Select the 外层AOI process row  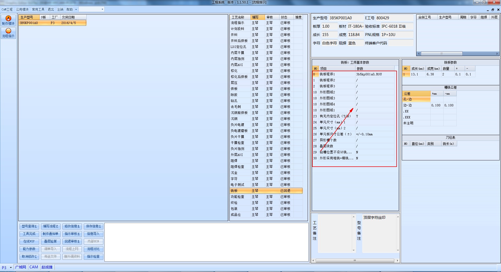[266, 155]
